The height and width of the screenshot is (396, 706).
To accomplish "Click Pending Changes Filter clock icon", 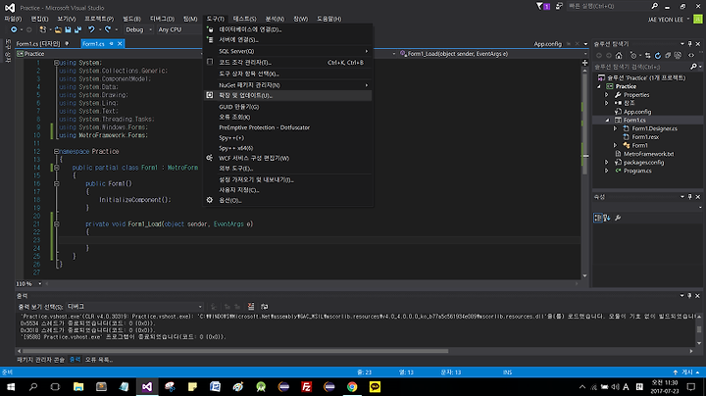I will 633,55.
